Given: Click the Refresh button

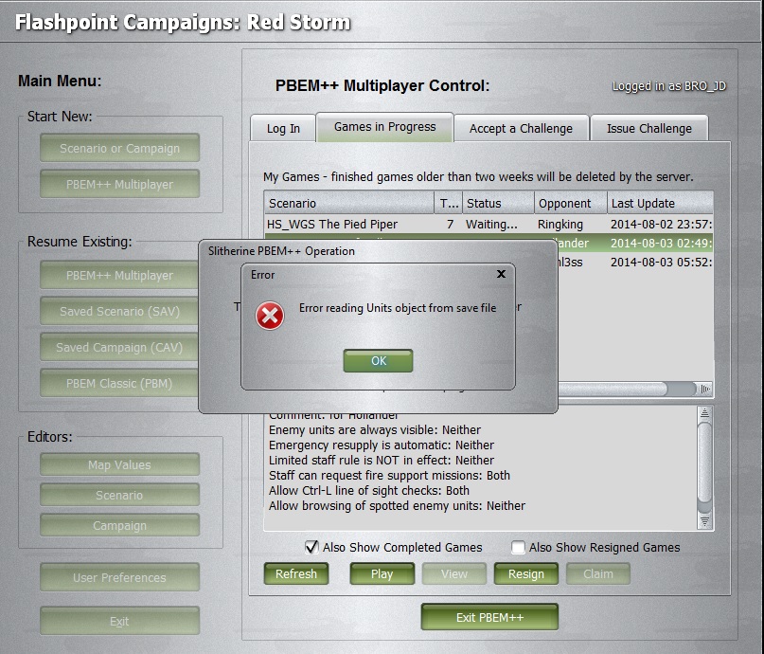Looking at the screenshot, I should pyautogui.click(x=296, y=573).
